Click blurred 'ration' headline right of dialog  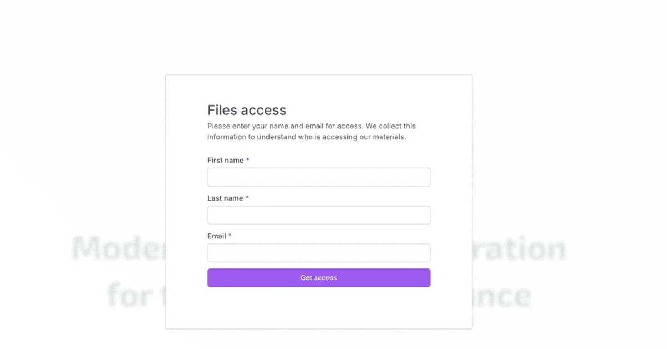(x=519, y=249)
